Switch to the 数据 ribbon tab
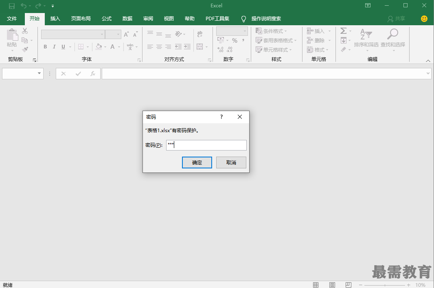The width and height of the screenshot is (434, 288). click(x=127, y=19)
